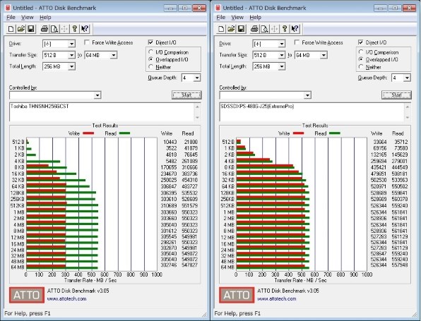The height and width of the screenshot is (321, 421).
Task: Open Queue Depth dropdown in right window
Action: 408,78
